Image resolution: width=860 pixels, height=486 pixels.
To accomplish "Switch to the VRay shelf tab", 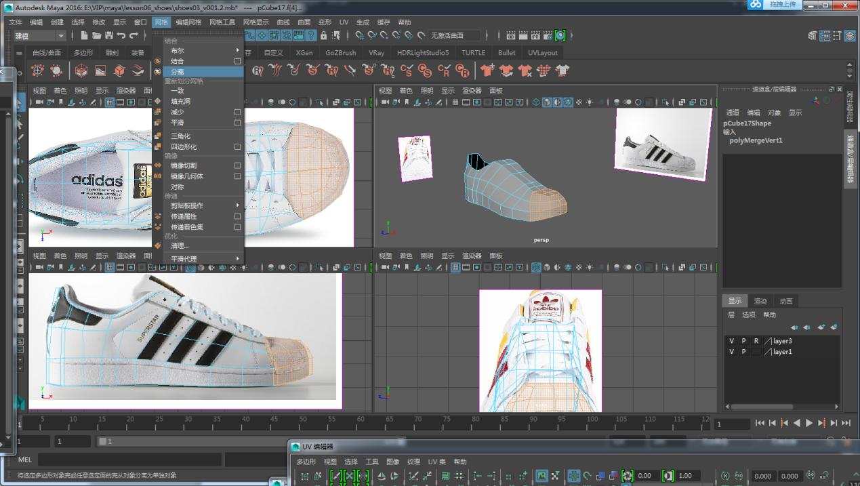I will pos(376,52).
